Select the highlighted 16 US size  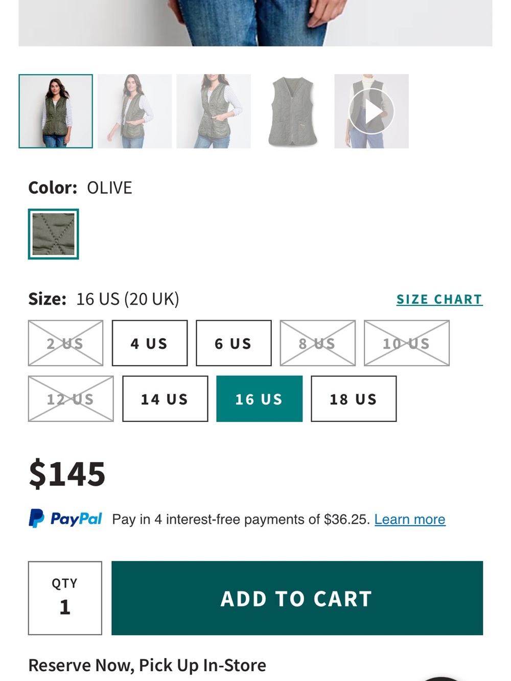pos(260,399)
